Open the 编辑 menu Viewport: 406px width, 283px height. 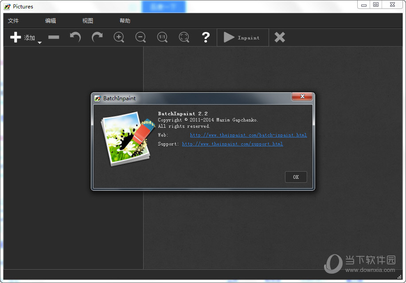point(51,21)
